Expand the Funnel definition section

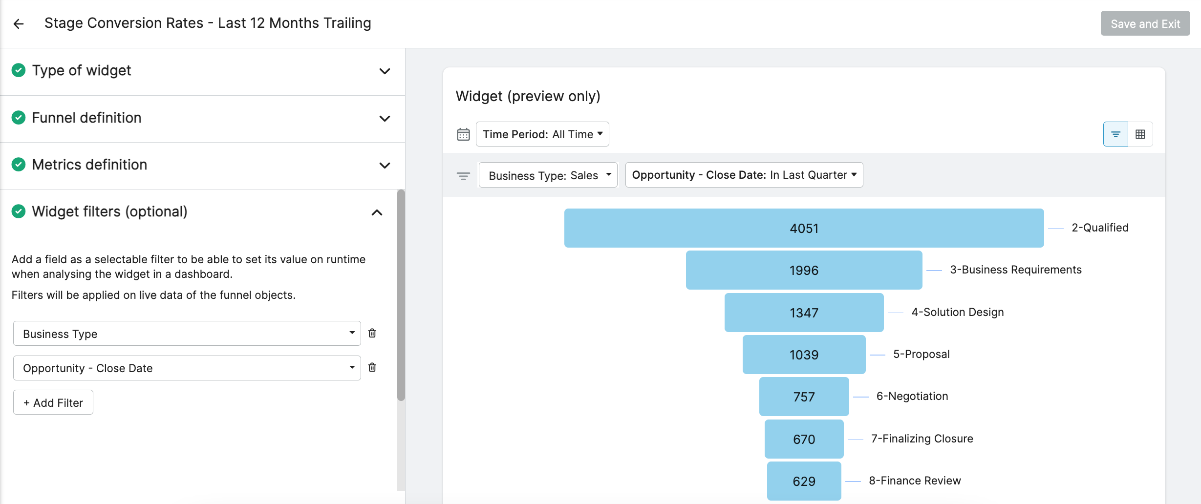point(385,119)
